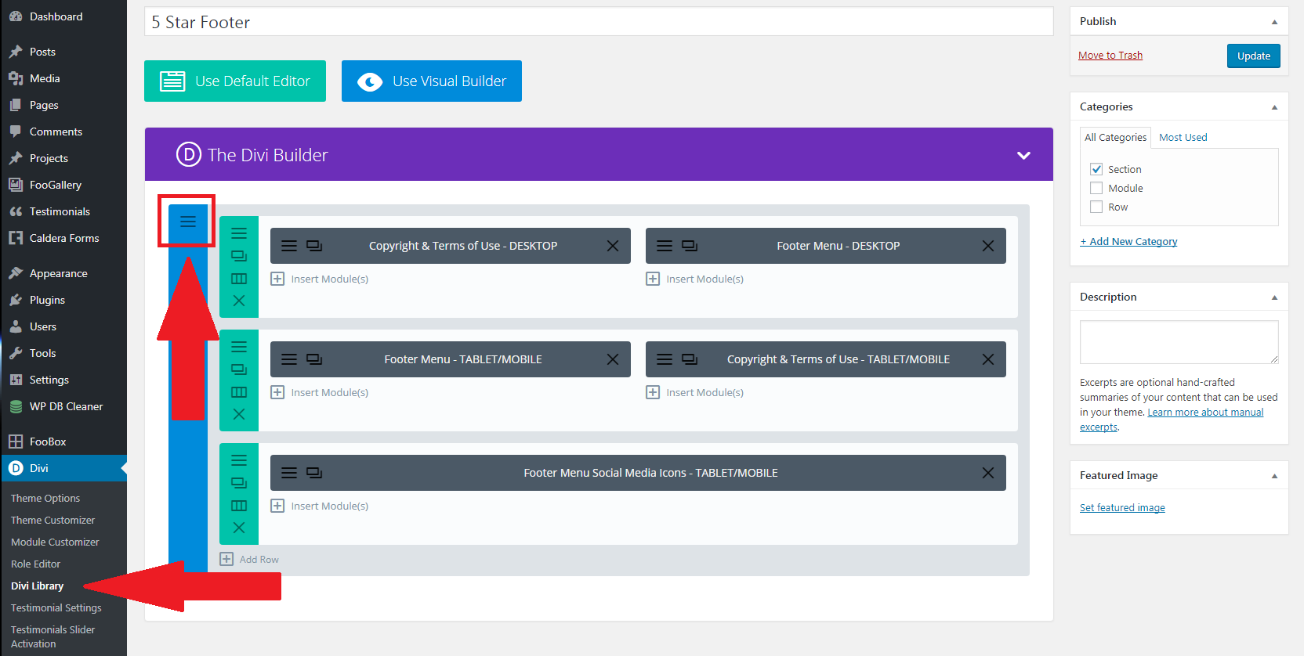Remove the Footer Menu - TABLET/MOBILE module
Screen dimensions: 1304x656
click(x=613, y=359)
